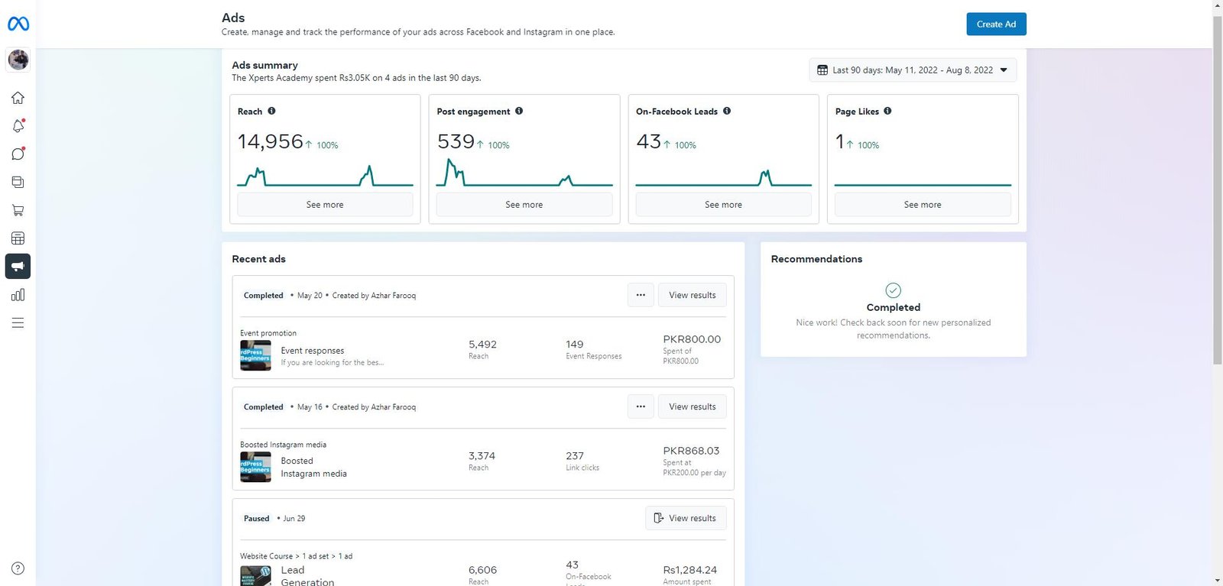1223x586 pixels.
Task: Show the On-Facebook Leads info icon
Action: (x=727, y=111)
